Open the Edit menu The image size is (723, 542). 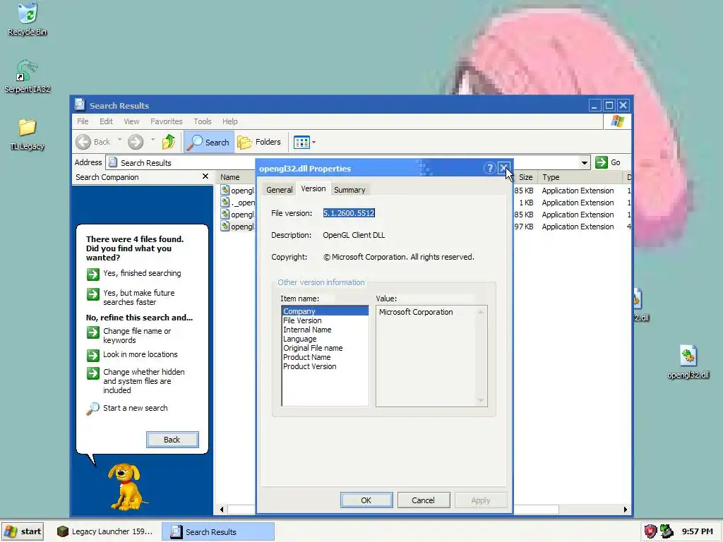click(x=106, y=121)
